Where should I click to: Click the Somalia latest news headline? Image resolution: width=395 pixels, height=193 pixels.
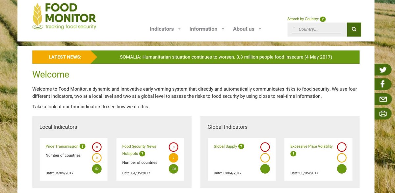[226, 57]
